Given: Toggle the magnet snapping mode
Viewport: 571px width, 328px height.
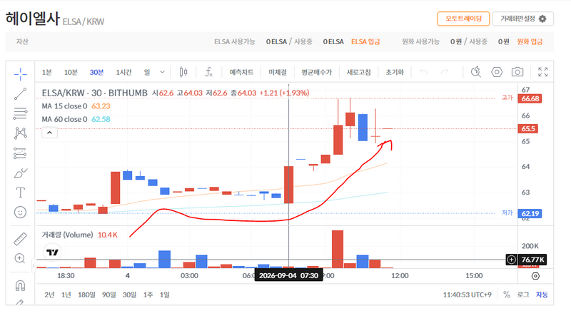Looking at the screenshot, I should coord(21,285).
